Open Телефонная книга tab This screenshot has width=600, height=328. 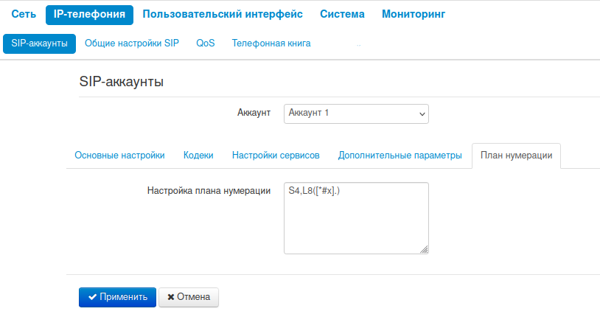(271, 43)
